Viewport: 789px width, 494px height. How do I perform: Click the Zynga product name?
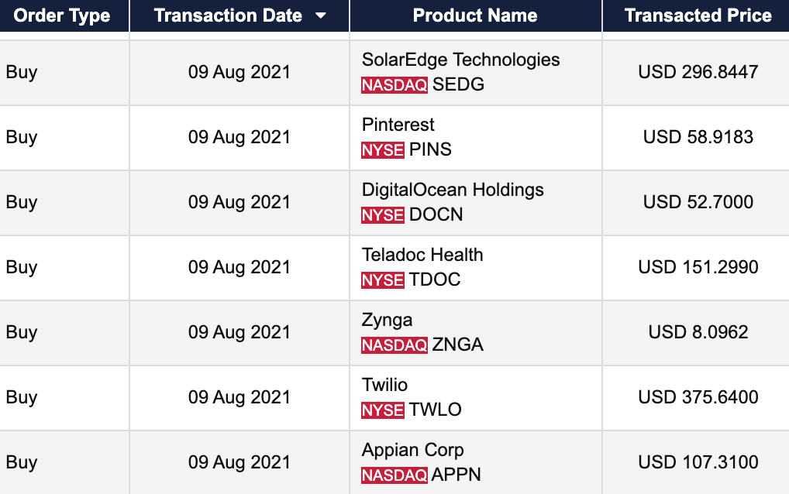click(x=387, y=320)
